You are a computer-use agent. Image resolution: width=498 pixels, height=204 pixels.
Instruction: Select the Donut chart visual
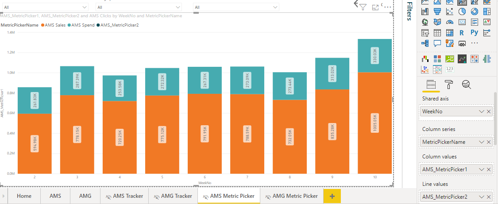pos(475,12)
